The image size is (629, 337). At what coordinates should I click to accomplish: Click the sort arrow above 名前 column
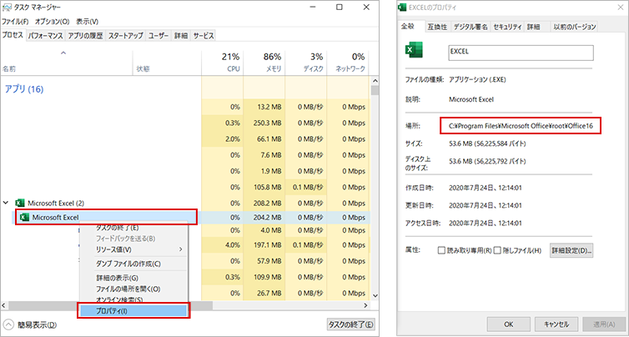coord(63,53)
